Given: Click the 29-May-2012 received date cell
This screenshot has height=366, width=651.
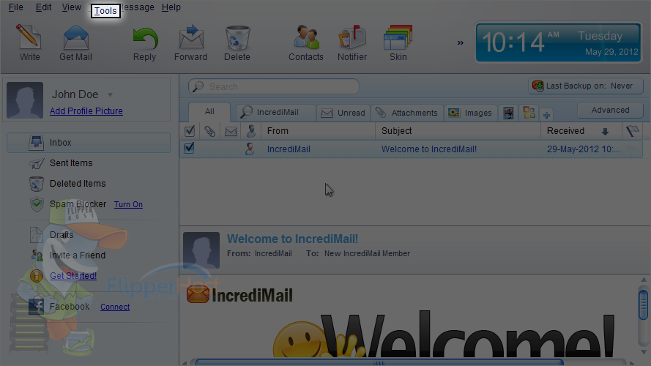Looking at the screenshot, I should click(584, 149).
